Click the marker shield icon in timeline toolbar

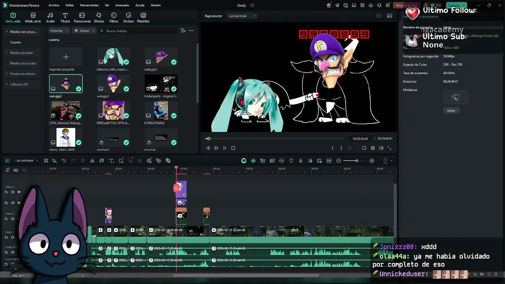point(291,161)
